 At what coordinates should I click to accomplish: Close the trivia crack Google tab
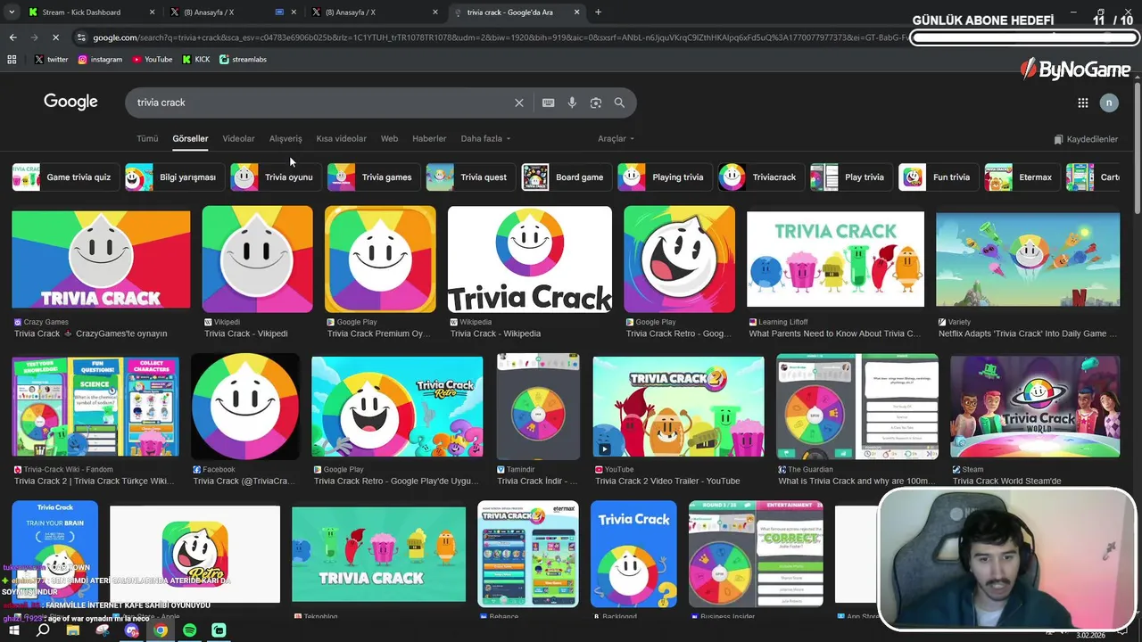click(x=577, y=12)
